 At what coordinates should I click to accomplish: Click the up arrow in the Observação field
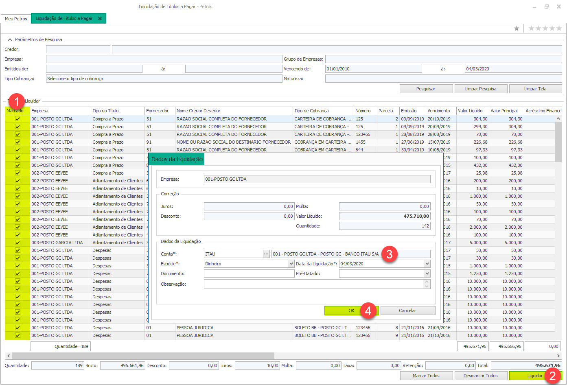427,282
